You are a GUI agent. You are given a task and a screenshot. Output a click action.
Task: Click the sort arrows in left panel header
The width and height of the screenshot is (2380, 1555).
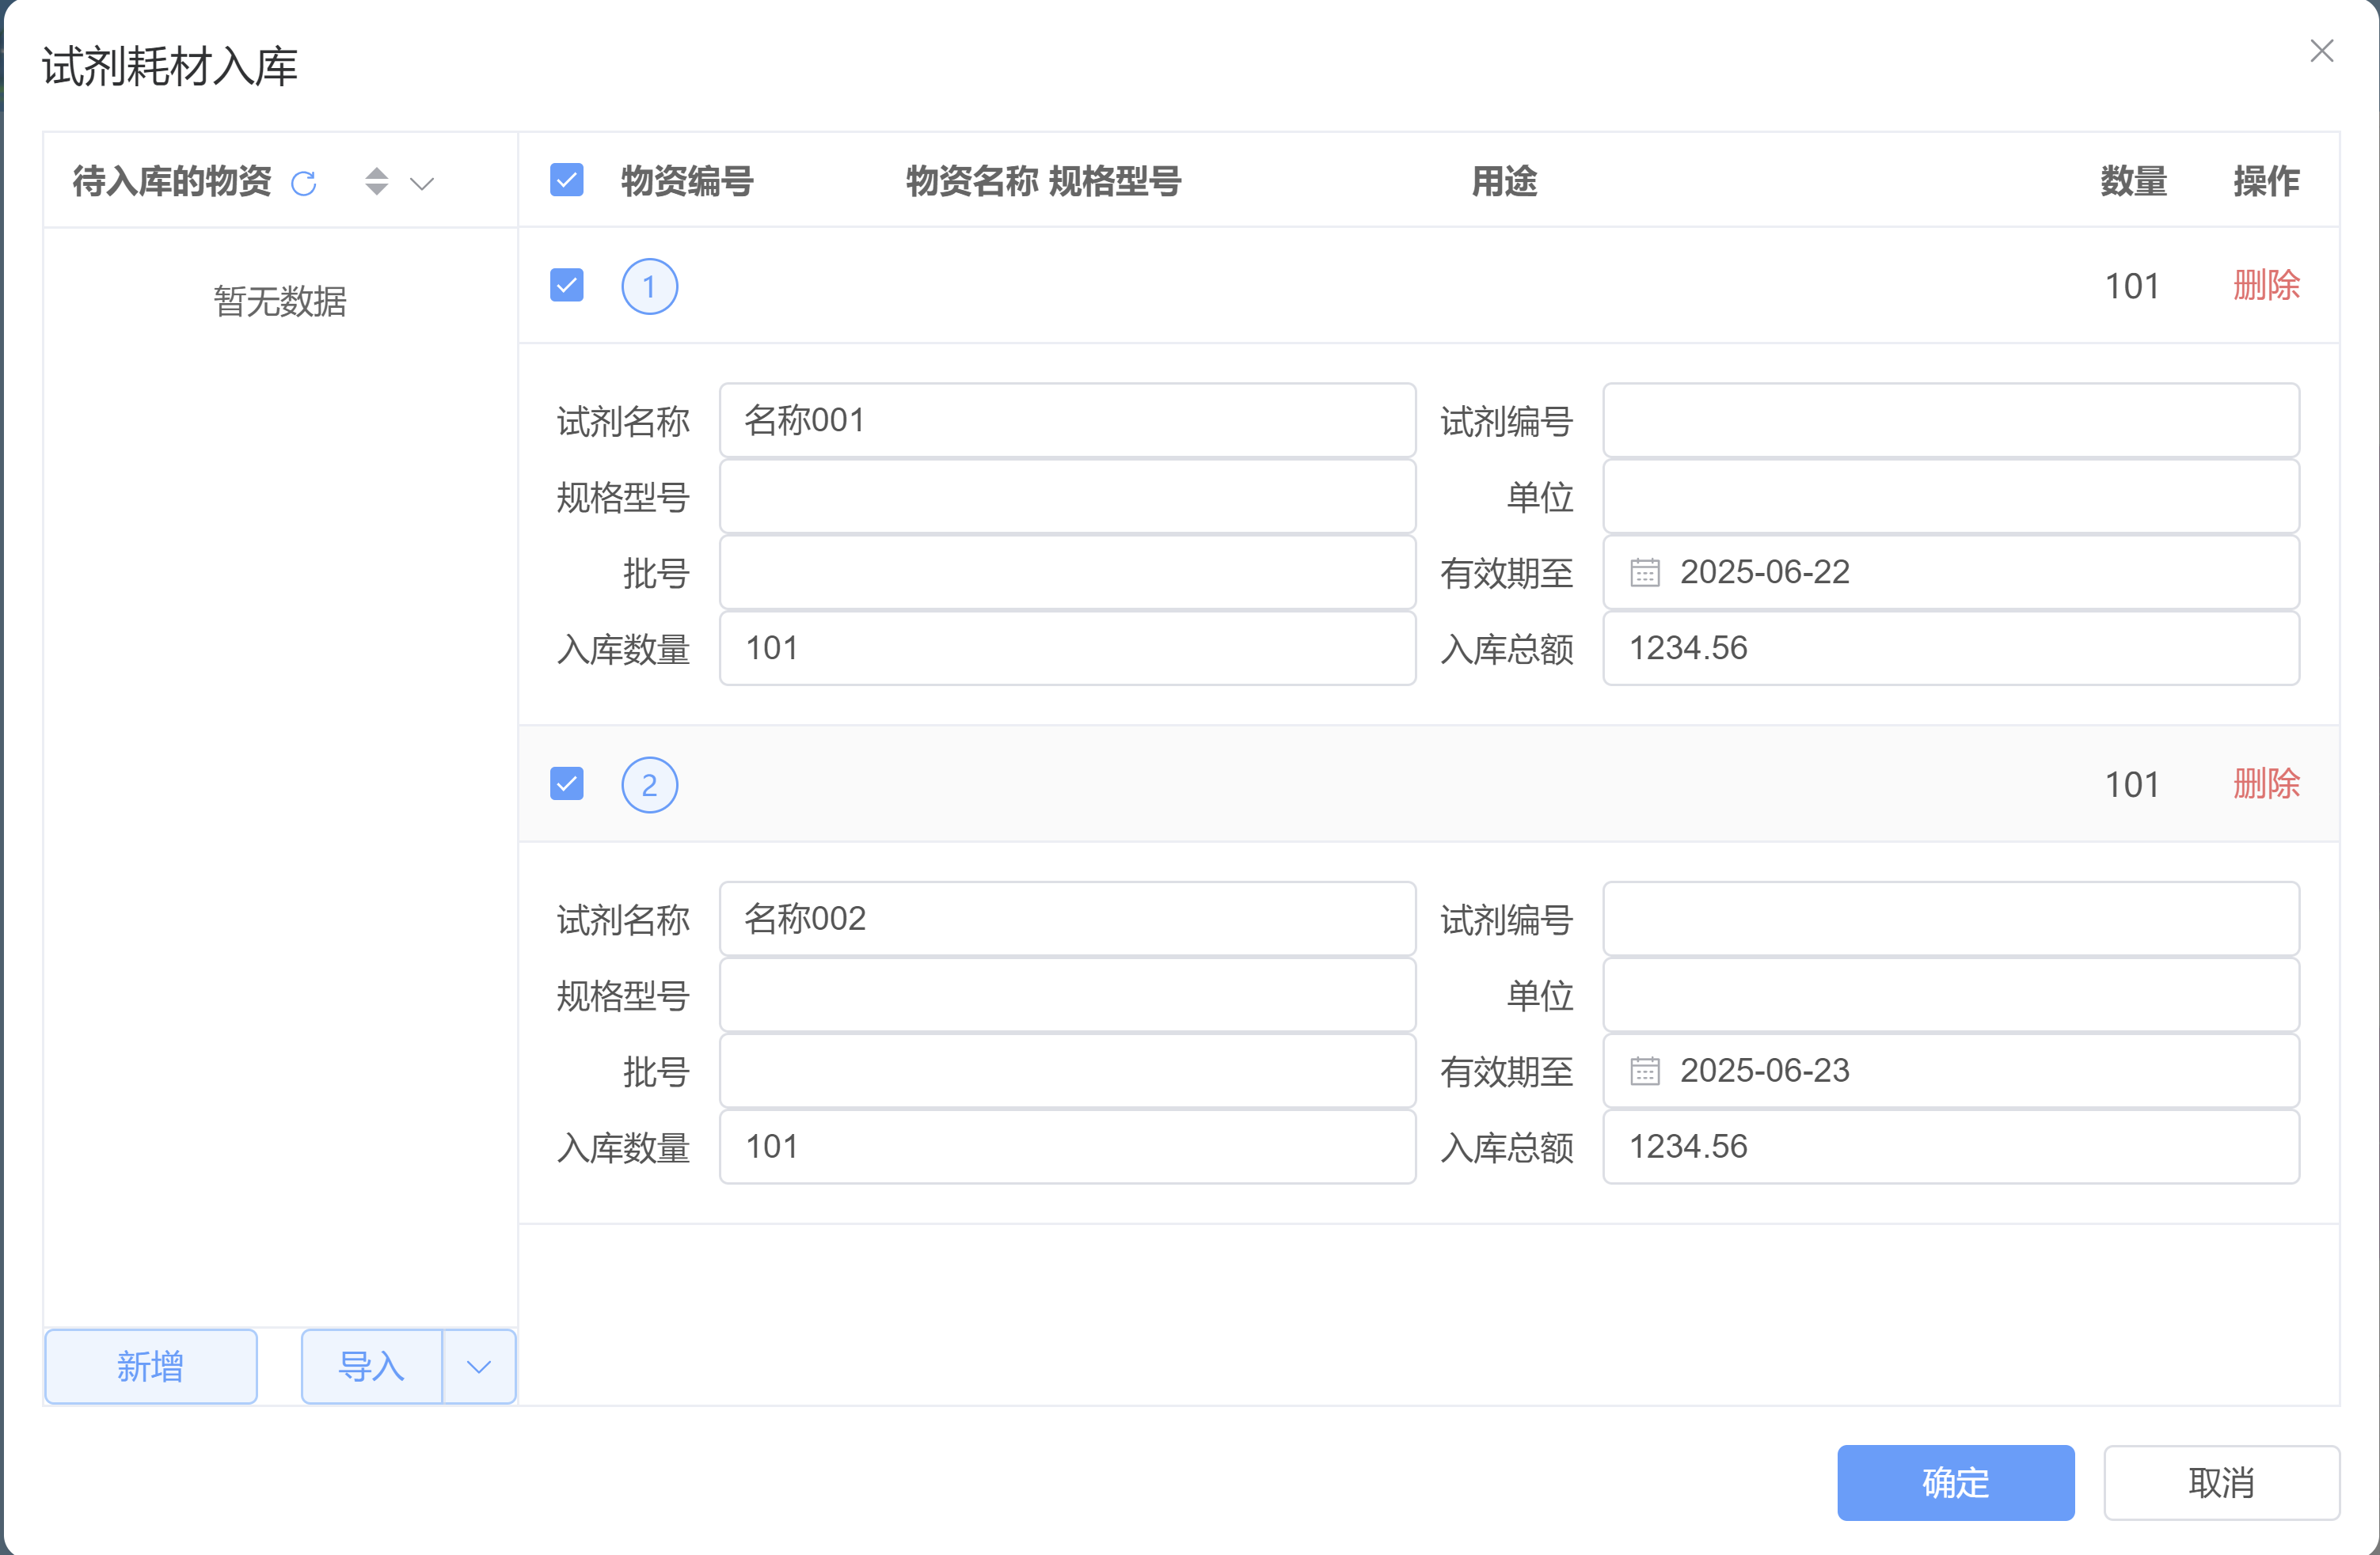coord(376,181)
